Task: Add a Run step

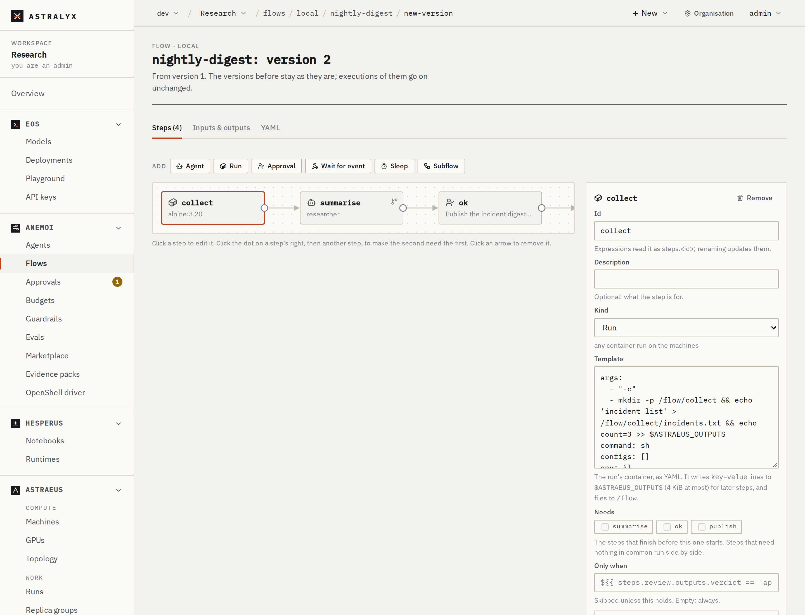Action: pos(231,166)
